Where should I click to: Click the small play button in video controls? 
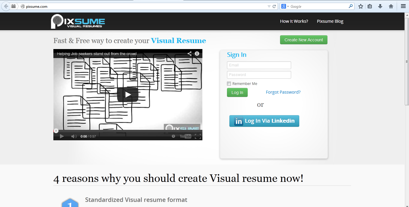coord(62,136)
